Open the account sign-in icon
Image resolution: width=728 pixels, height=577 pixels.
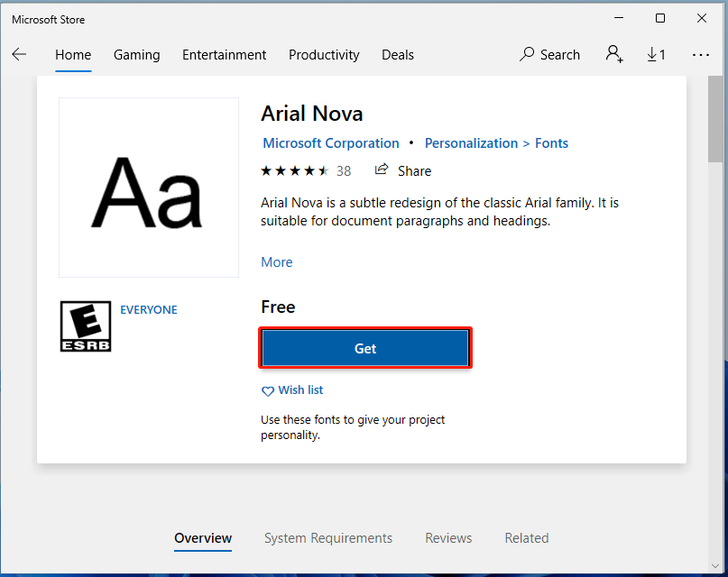613,54
